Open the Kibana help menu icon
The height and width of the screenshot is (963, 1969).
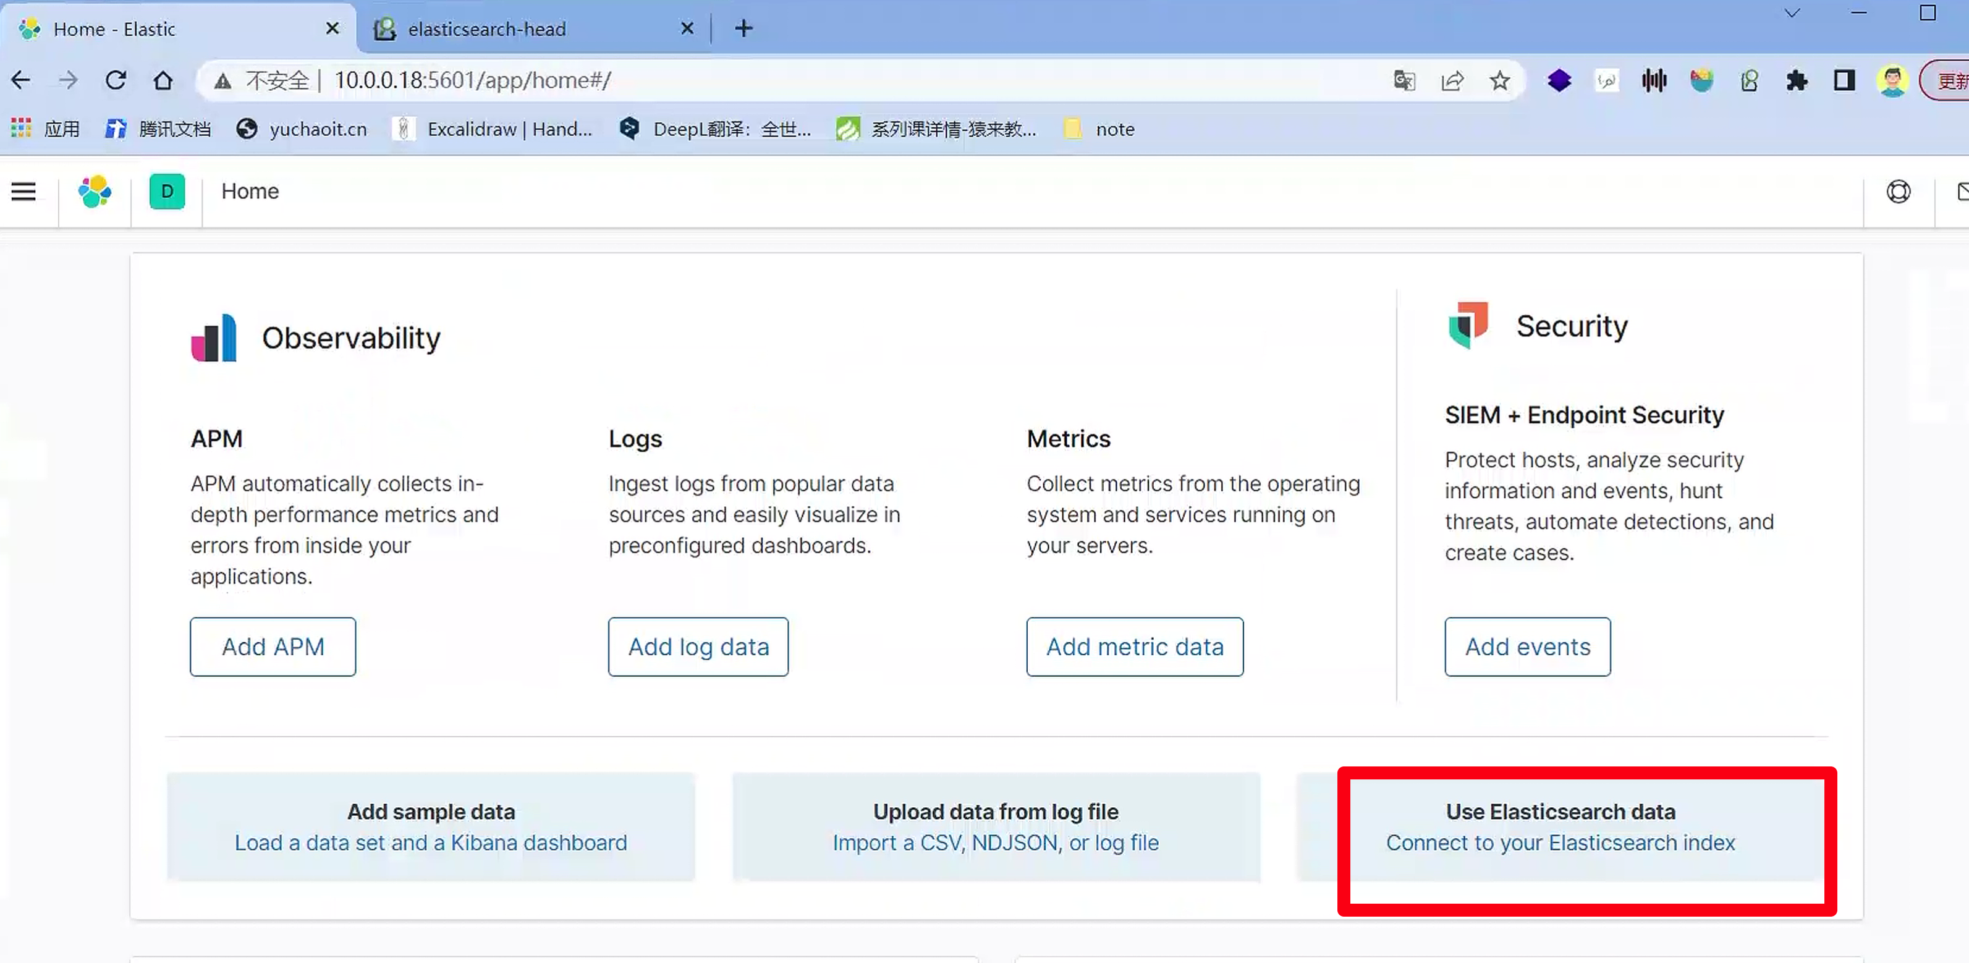tap(1898, 191)
